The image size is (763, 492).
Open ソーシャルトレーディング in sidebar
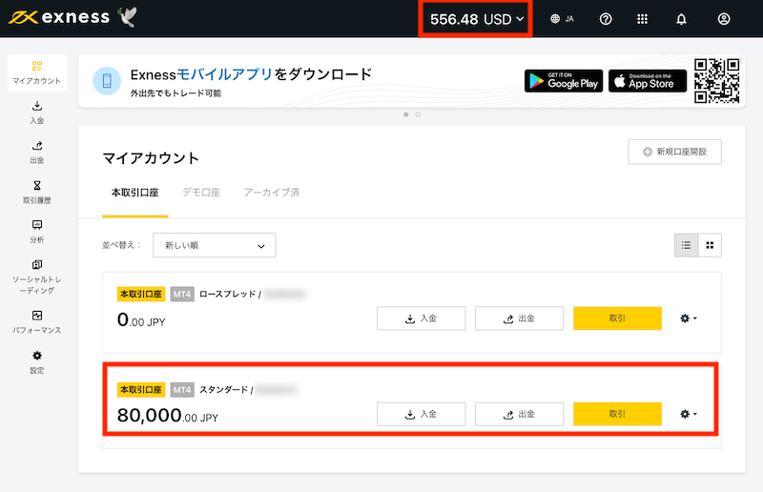click(x=37, y=277)
